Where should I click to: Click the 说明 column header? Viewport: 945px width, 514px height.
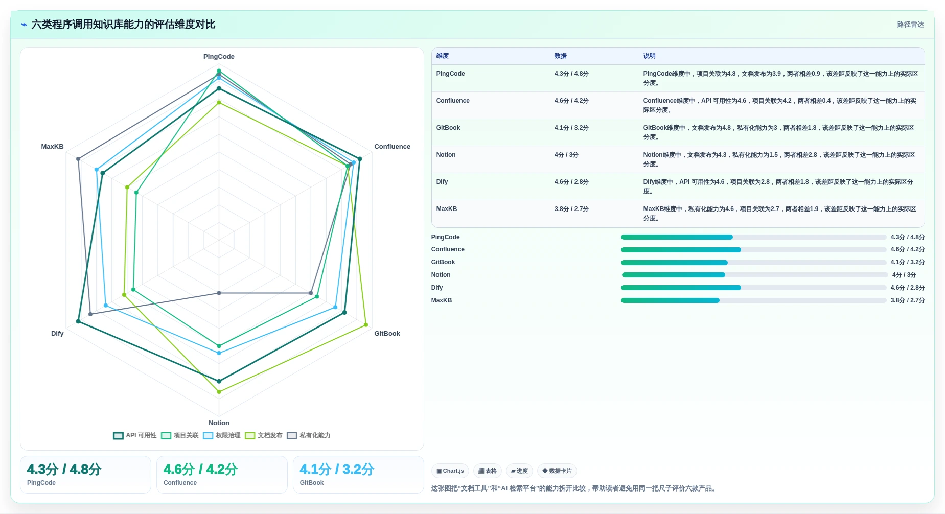[650, 56]
